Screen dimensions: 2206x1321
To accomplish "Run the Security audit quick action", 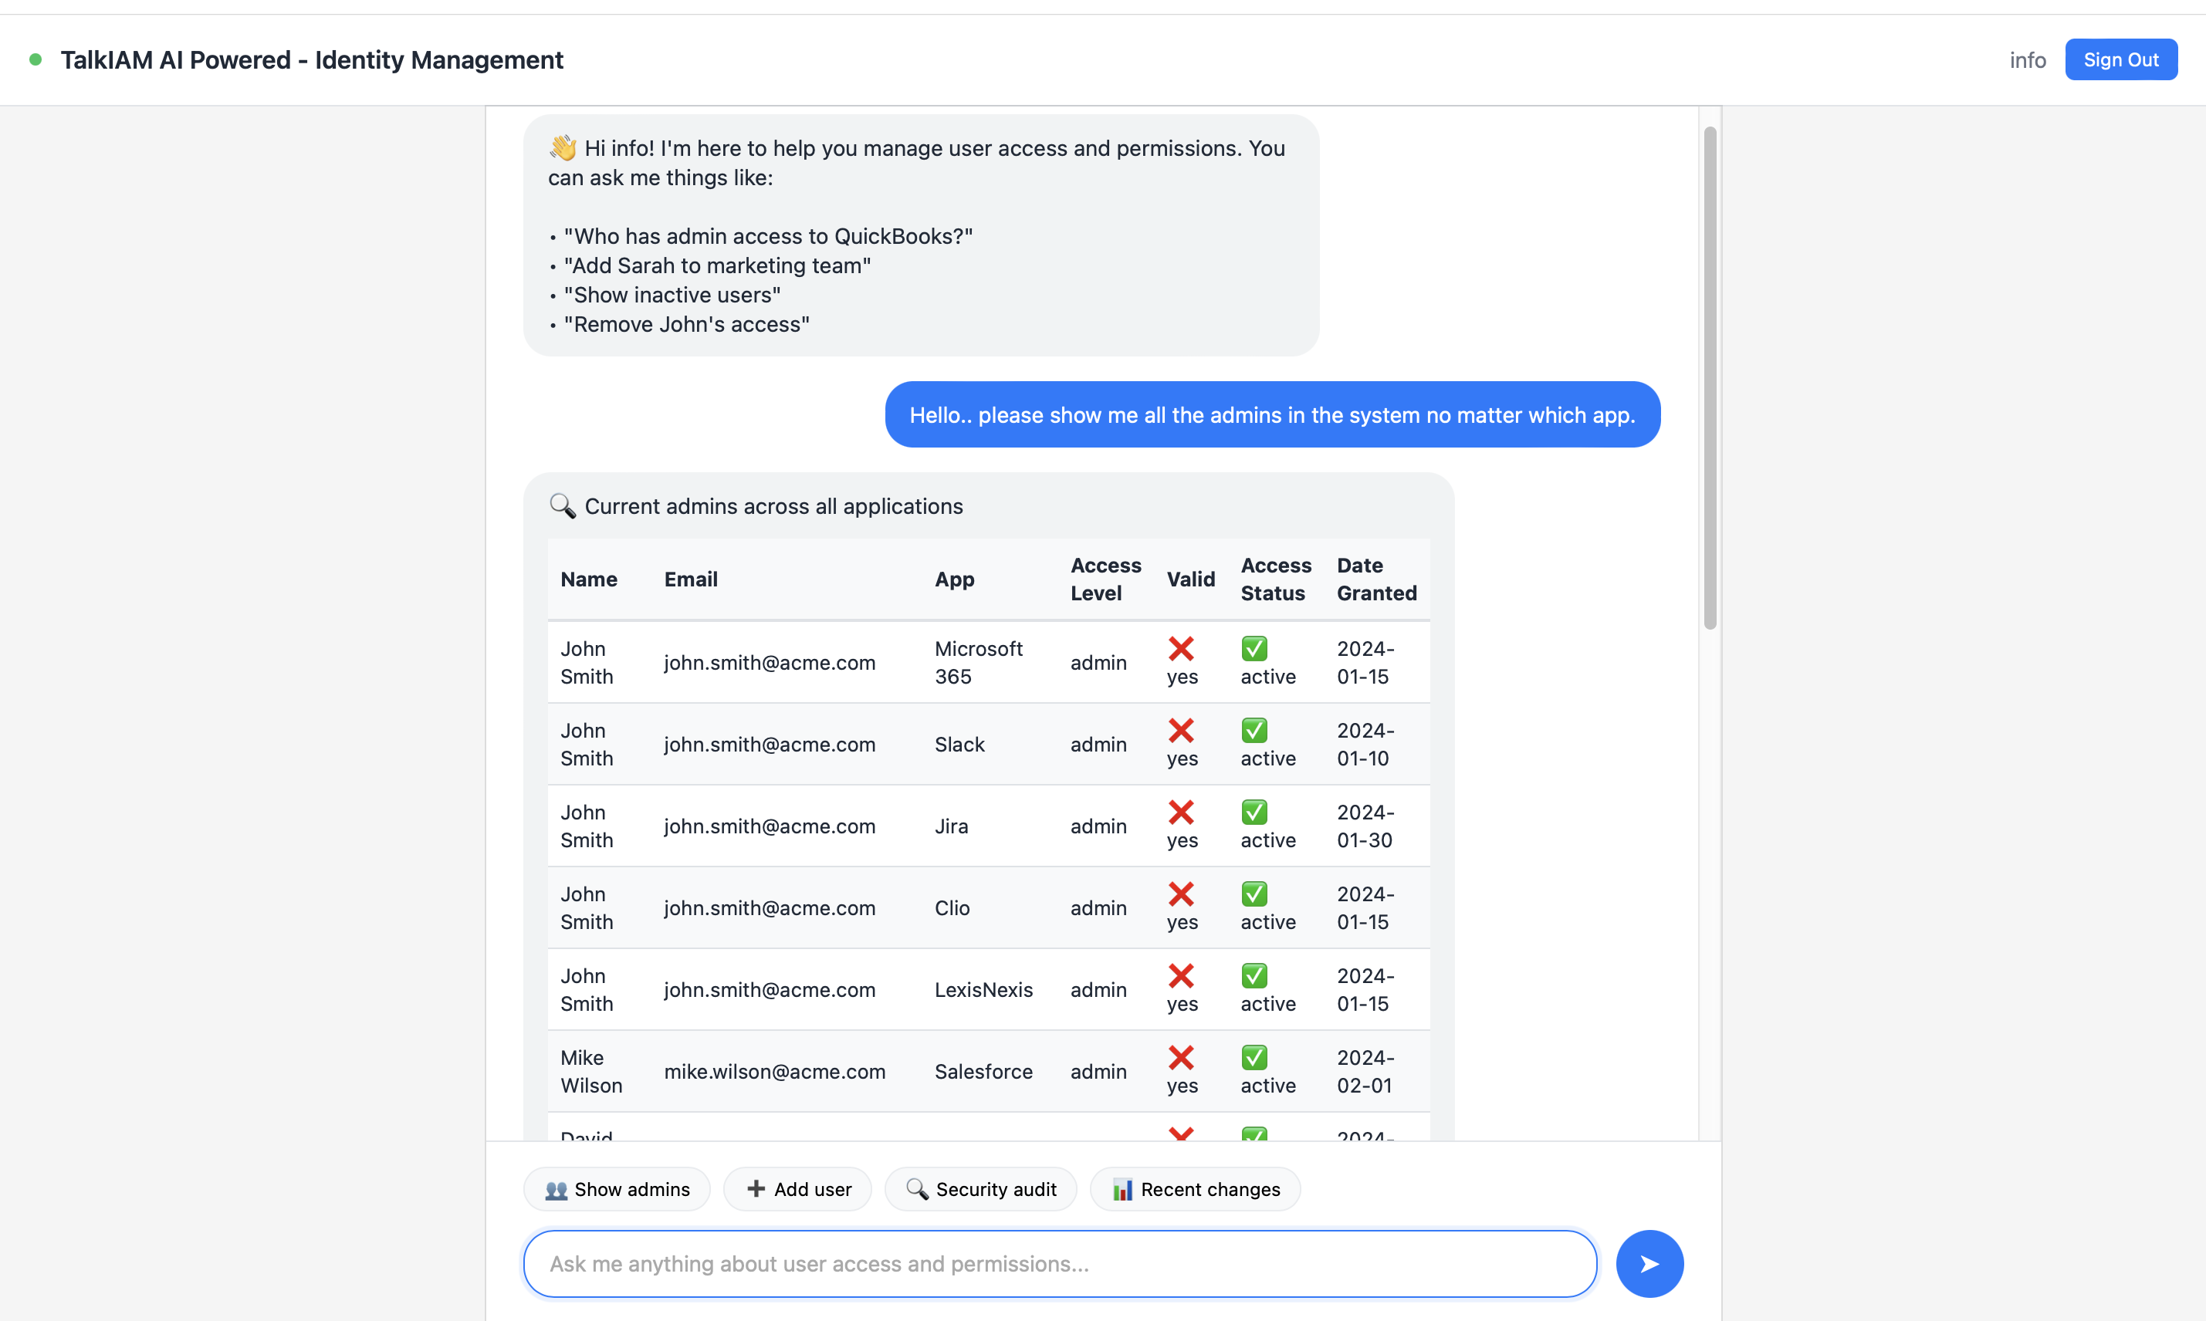I will pyautogui.click(x=980, y=1189).
